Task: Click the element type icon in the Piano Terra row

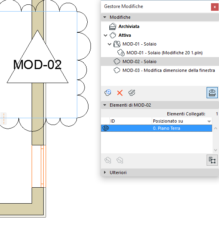Action: (106, 128)
